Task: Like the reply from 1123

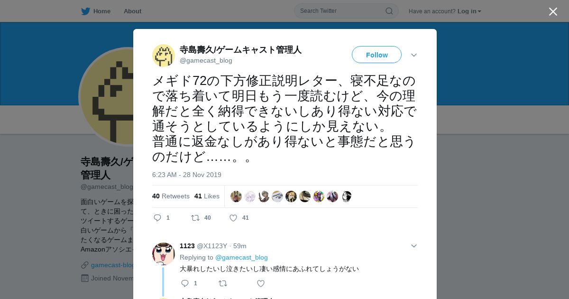Action: pos(260,283)
